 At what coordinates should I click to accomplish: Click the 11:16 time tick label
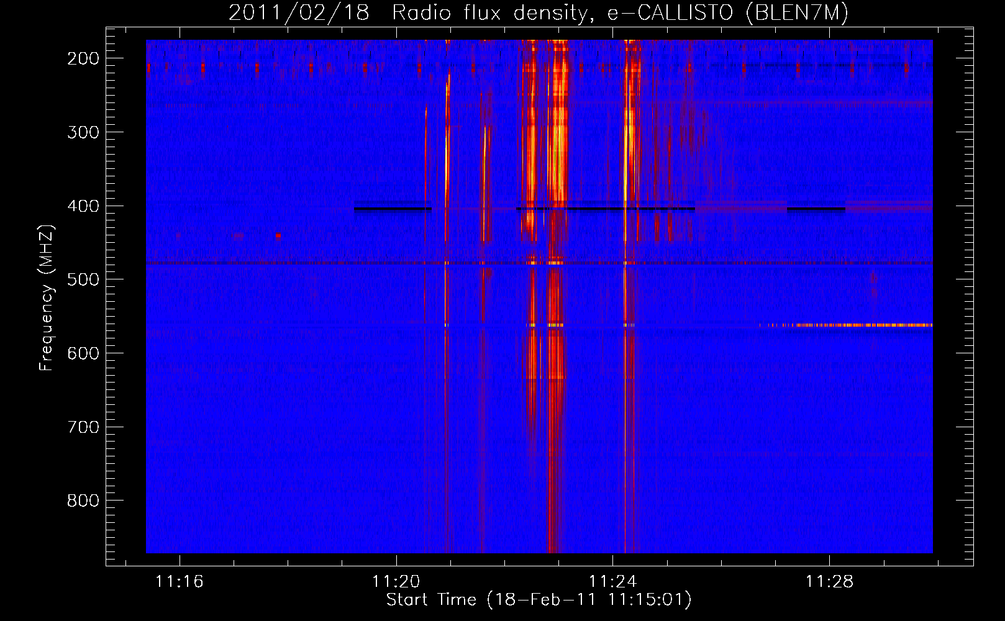pyautogui.click(x=180, y=581)
